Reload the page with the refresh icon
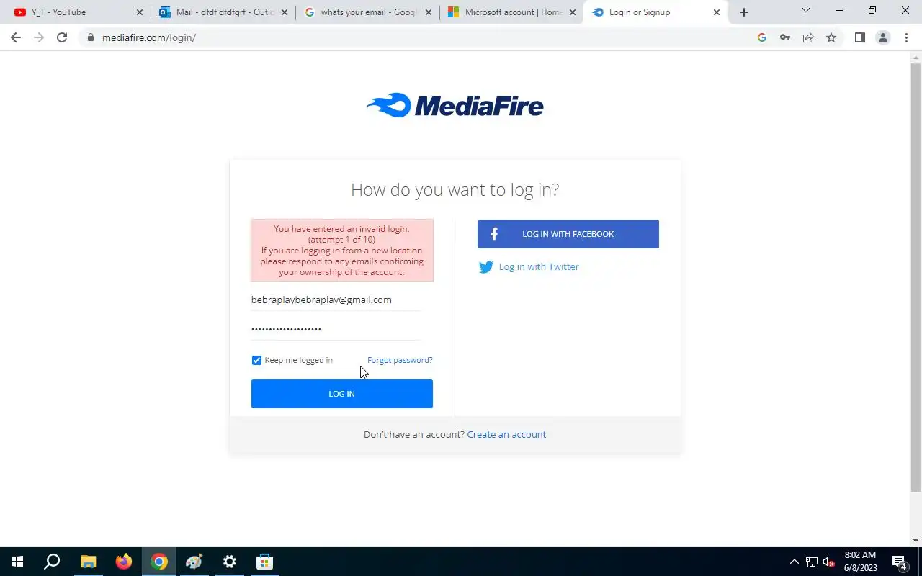Viewport: 922px width, 576px height. (x=62, y=37)
